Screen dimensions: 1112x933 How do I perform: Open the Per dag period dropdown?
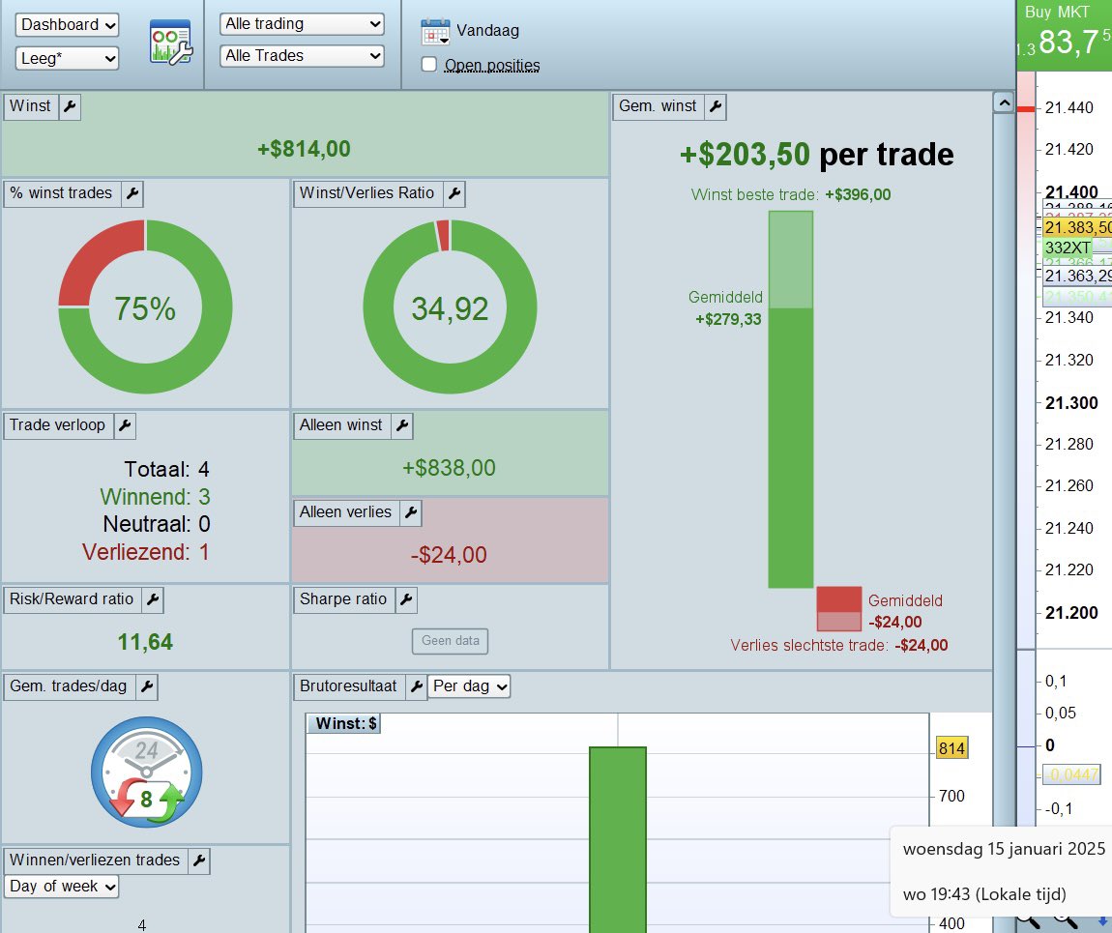pos(469,686)
